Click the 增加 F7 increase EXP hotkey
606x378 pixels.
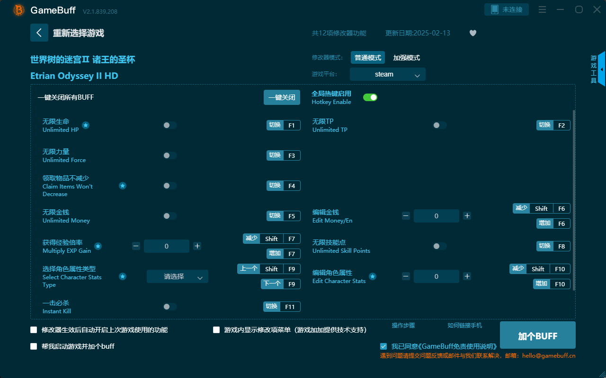pyautogui.click(x=284, y=254)
